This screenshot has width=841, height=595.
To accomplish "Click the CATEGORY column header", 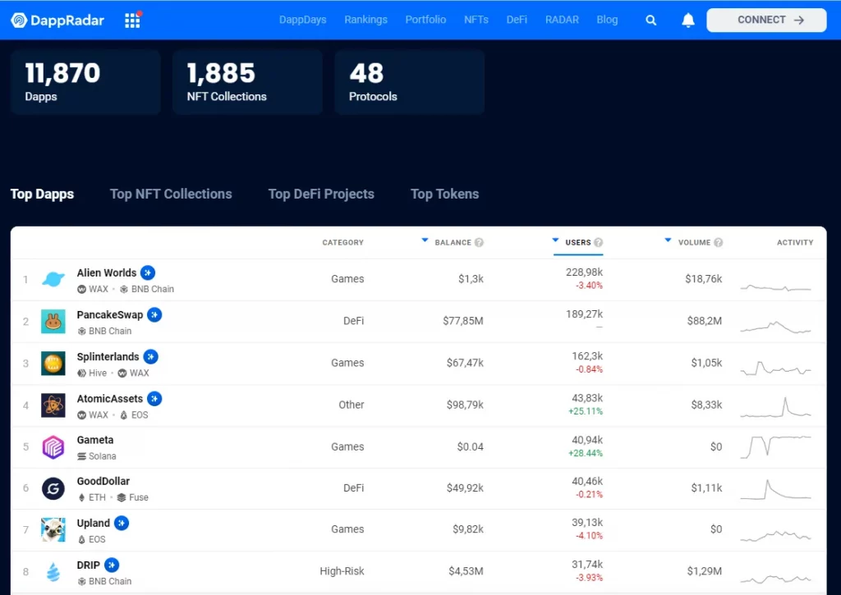I will [342, 242].
